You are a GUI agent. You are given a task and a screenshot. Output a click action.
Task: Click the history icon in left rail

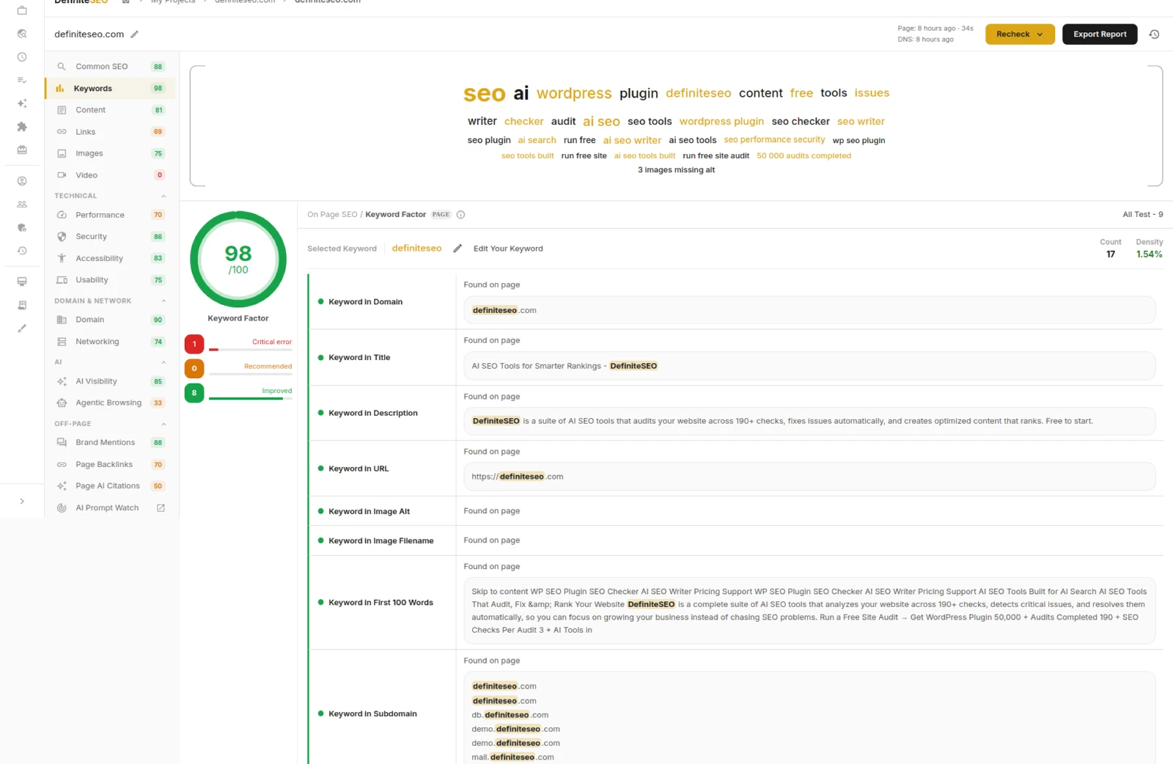point(22,251)
